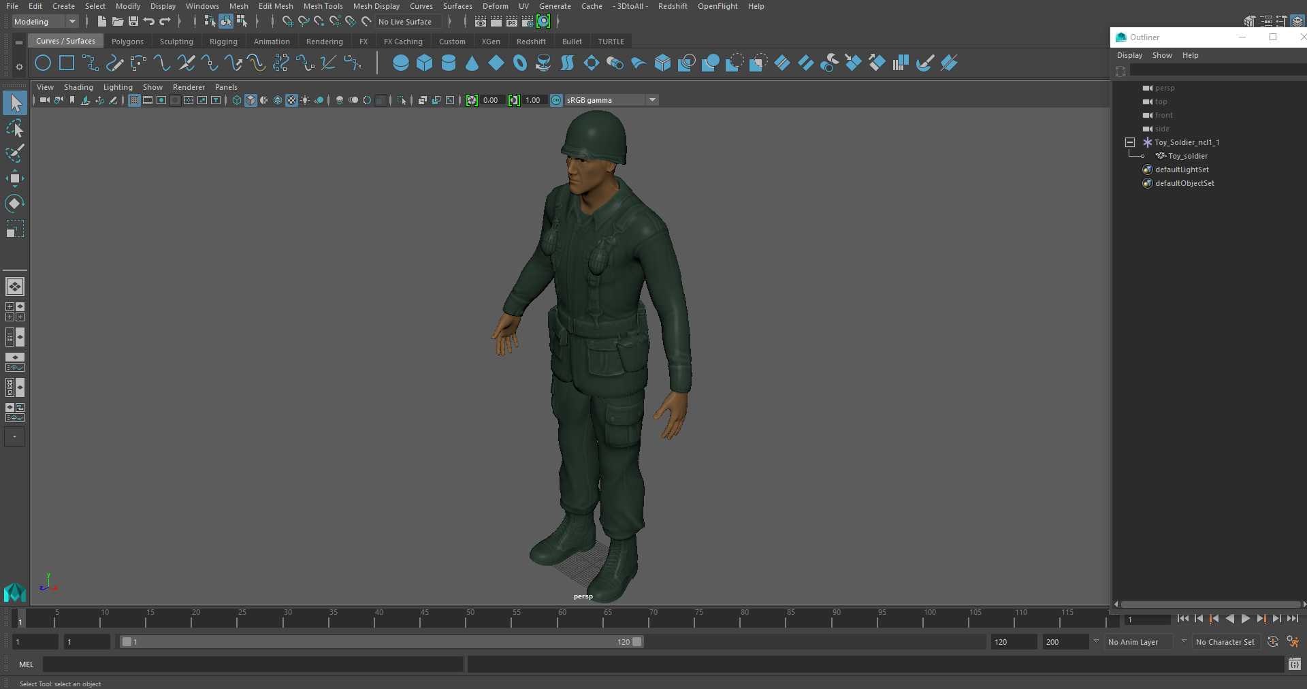This screenshot has width=1307, height=689.
Task: Open the Deform menu
Action: coord(495,6)
